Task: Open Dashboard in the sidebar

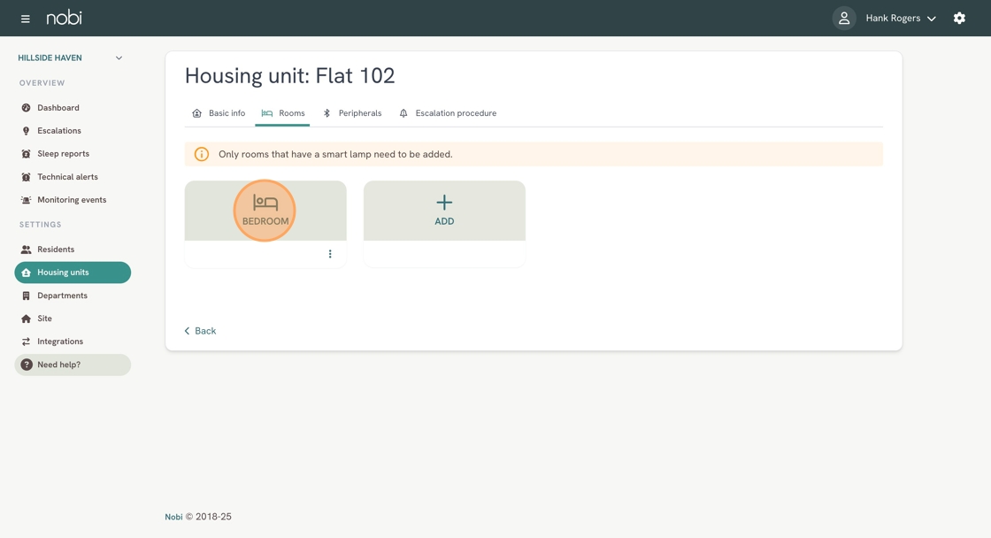Action: click(58, 107)
